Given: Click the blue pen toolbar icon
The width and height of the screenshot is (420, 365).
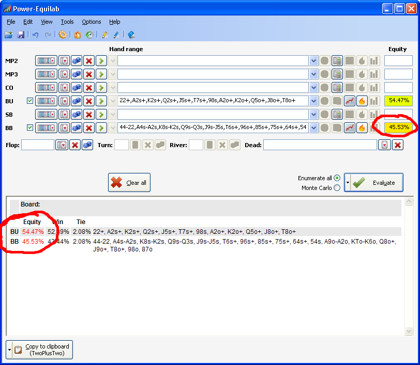Looking at the screenshot, I should pos(116,35).
